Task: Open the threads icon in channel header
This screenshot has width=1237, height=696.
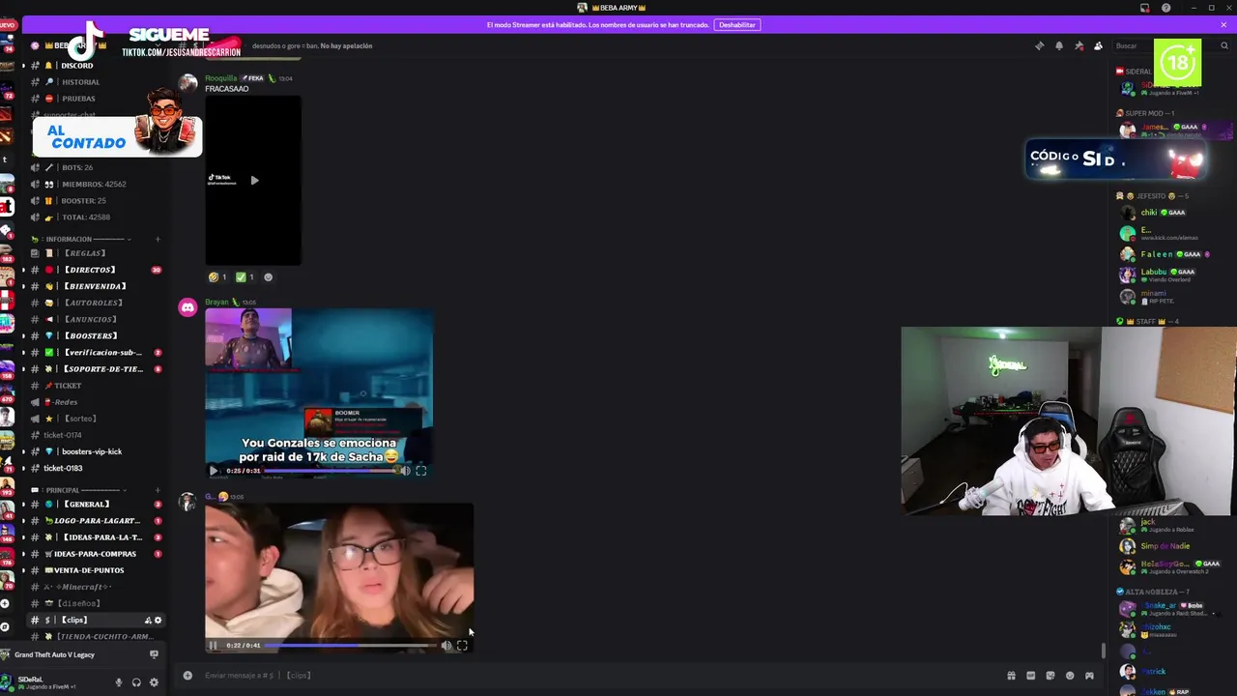Action: click(x=1039, y=45)
